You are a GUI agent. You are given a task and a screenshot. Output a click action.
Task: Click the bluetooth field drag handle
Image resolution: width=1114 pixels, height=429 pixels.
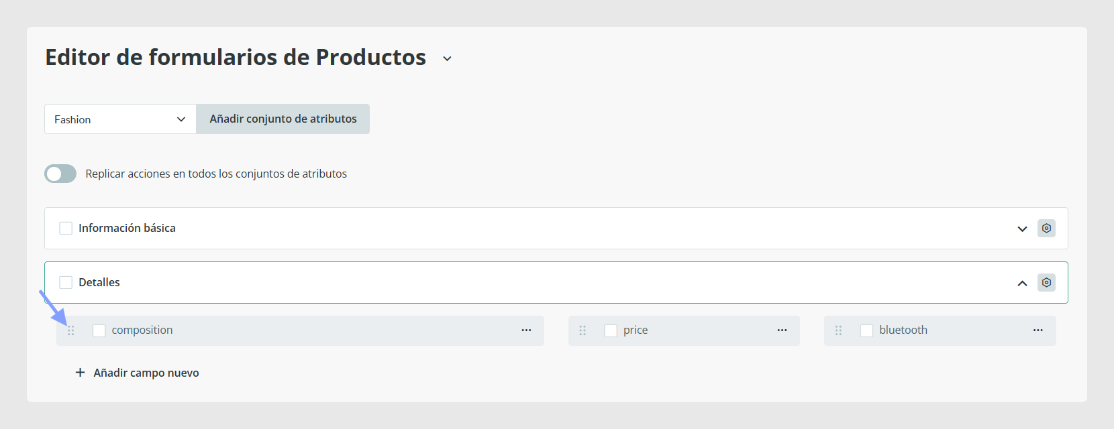[x=838, y=330]
